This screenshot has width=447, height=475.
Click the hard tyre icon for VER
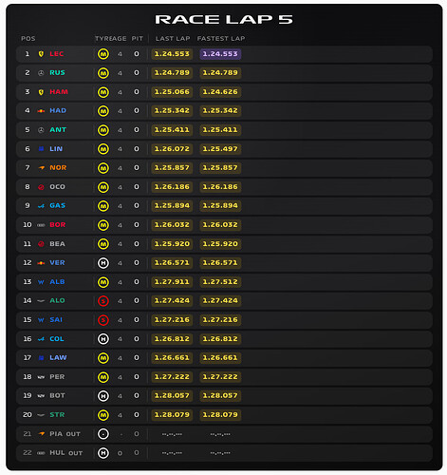(103, 263)
